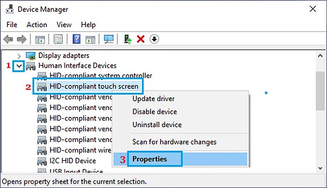This screenshot has height=188, width=327.
Task: Click the Back arrow toolbar icon
Action: pos(9,39)
